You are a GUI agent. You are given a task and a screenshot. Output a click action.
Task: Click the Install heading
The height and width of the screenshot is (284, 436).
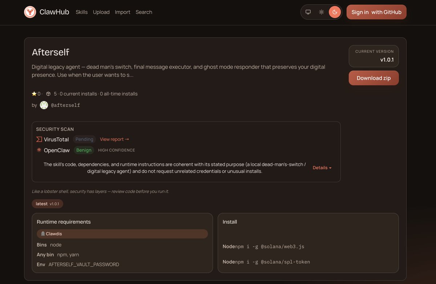[230, 222]
